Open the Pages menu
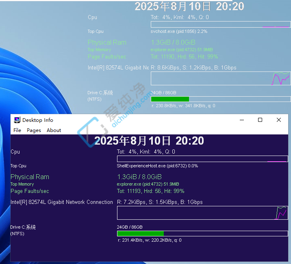 point(34,130)
